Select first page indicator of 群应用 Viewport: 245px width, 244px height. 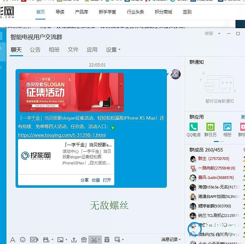pos(216,141)
